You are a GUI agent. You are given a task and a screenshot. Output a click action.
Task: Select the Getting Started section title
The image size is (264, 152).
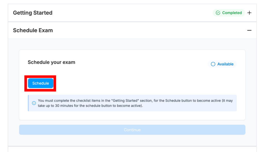33,13
